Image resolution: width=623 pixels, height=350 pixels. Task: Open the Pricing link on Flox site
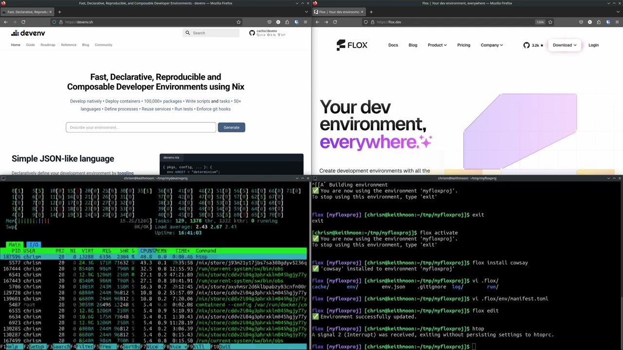464,45
